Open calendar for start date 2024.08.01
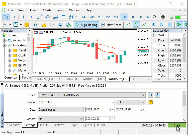188x135 pixels. click(x=111, y=109)
